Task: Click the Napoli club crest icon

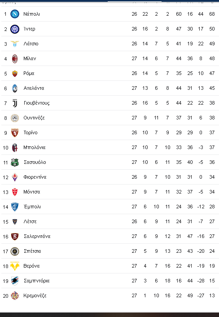Action: point(15,14)
